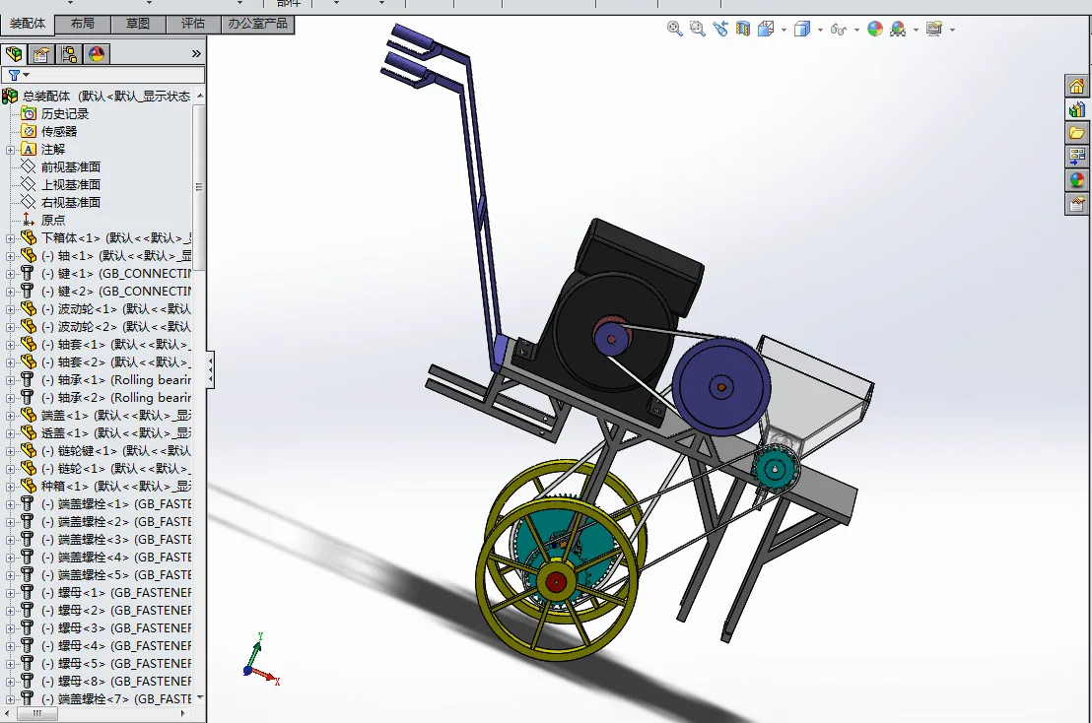Open Appearances and Scenes pane icon
The height and width of the screenshot is (723, 1092).
click(x=1076, y=180)
